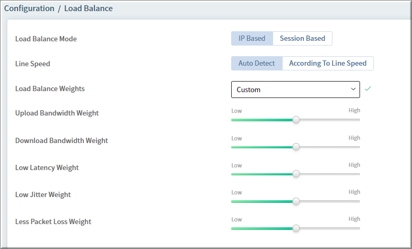Click the green checkmark icon next to Custom
The image size is (412, 249).
click(368, 89)
